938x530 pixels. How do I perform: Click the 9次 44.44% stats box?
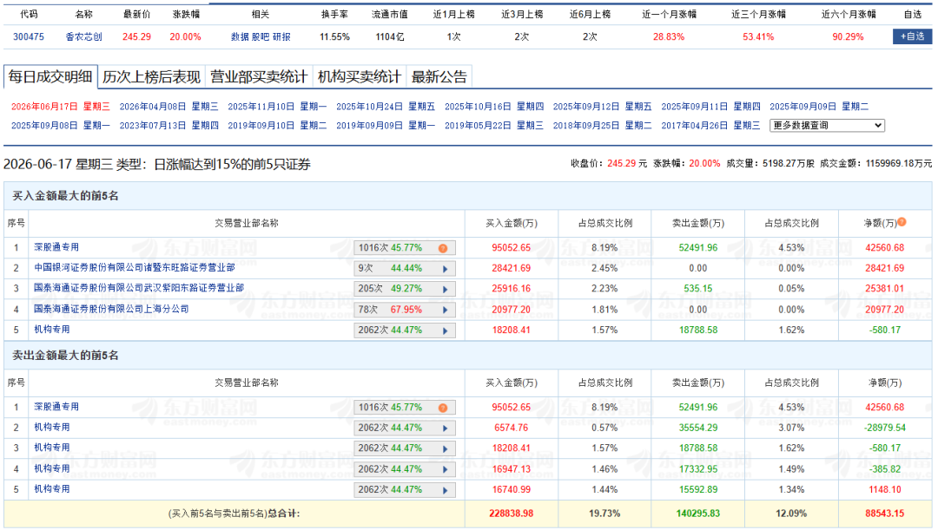coord(405,269)
